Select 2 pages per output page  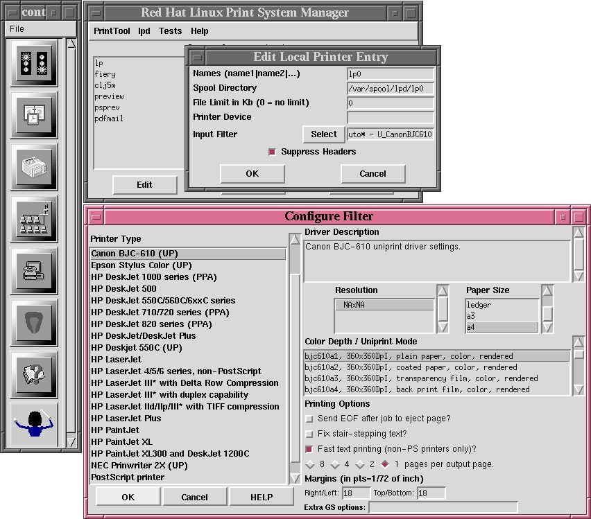coord(360,464)
